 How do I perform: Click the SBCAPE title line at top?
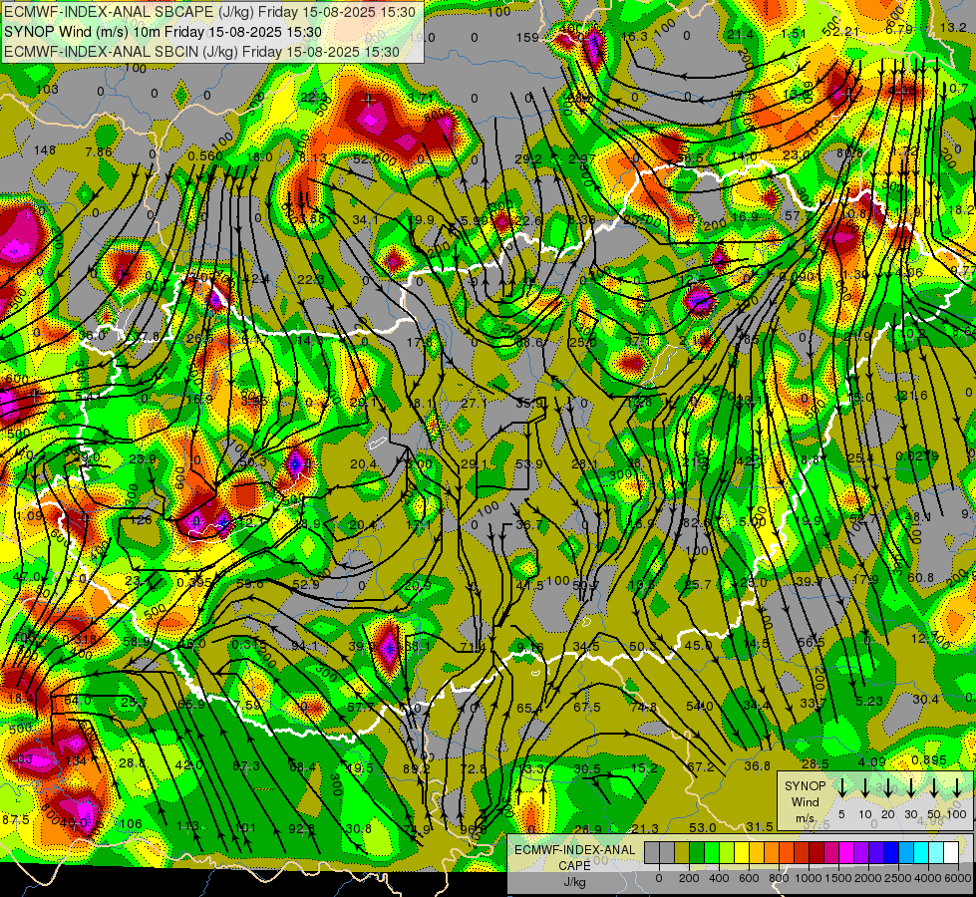pos(209,11)
